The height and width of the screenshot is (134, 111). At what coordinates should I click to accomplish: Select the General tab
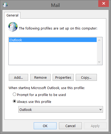click(12, 15)
